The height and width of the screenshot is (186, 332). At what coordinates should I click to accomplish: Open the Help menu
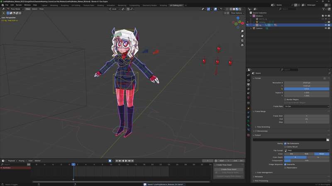(x=35, y=5)
